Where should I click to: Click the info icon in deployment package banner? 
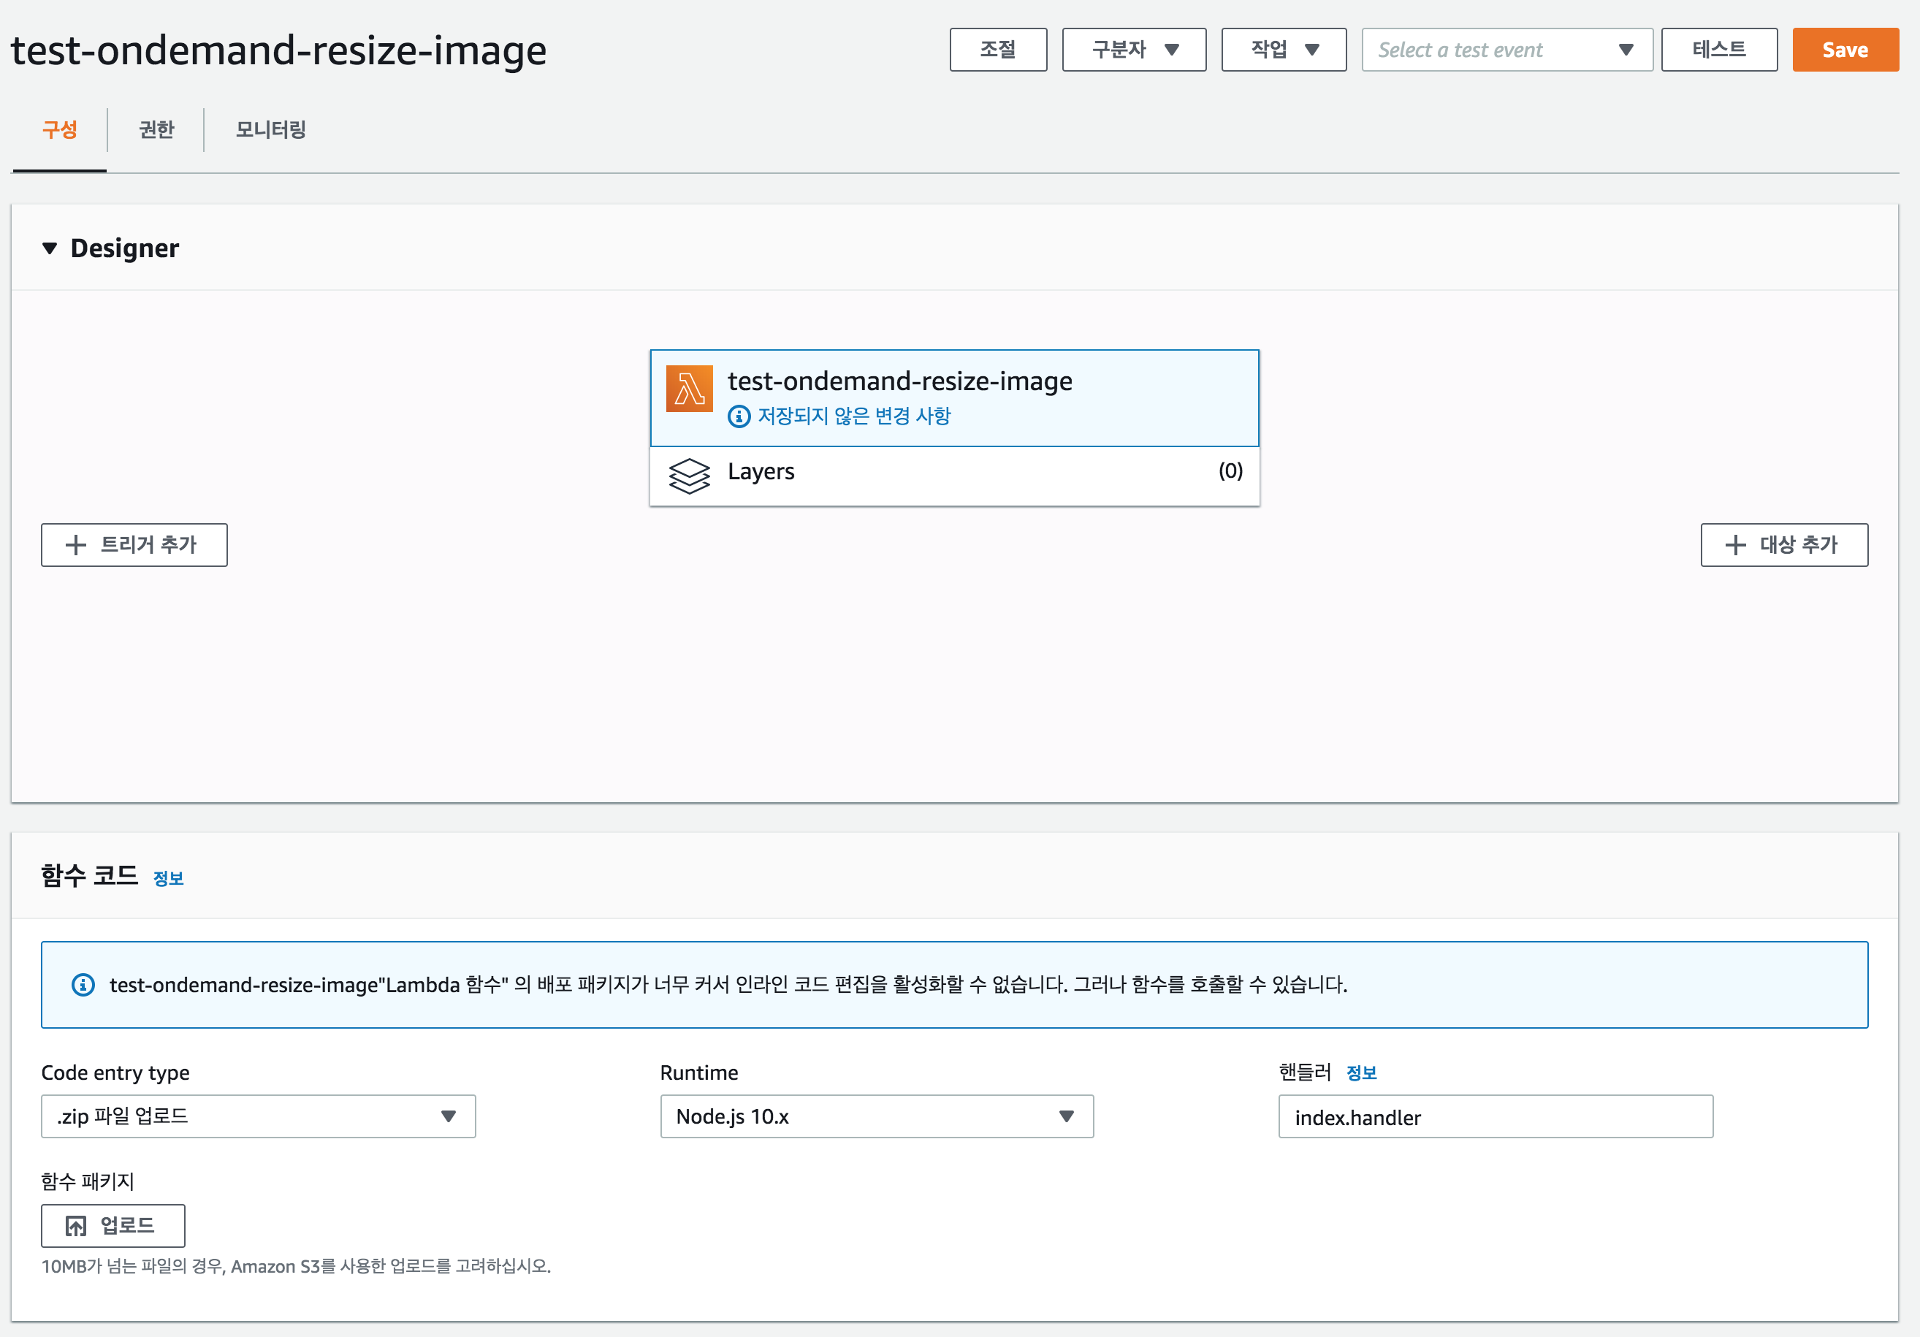[x=83, y=985]
